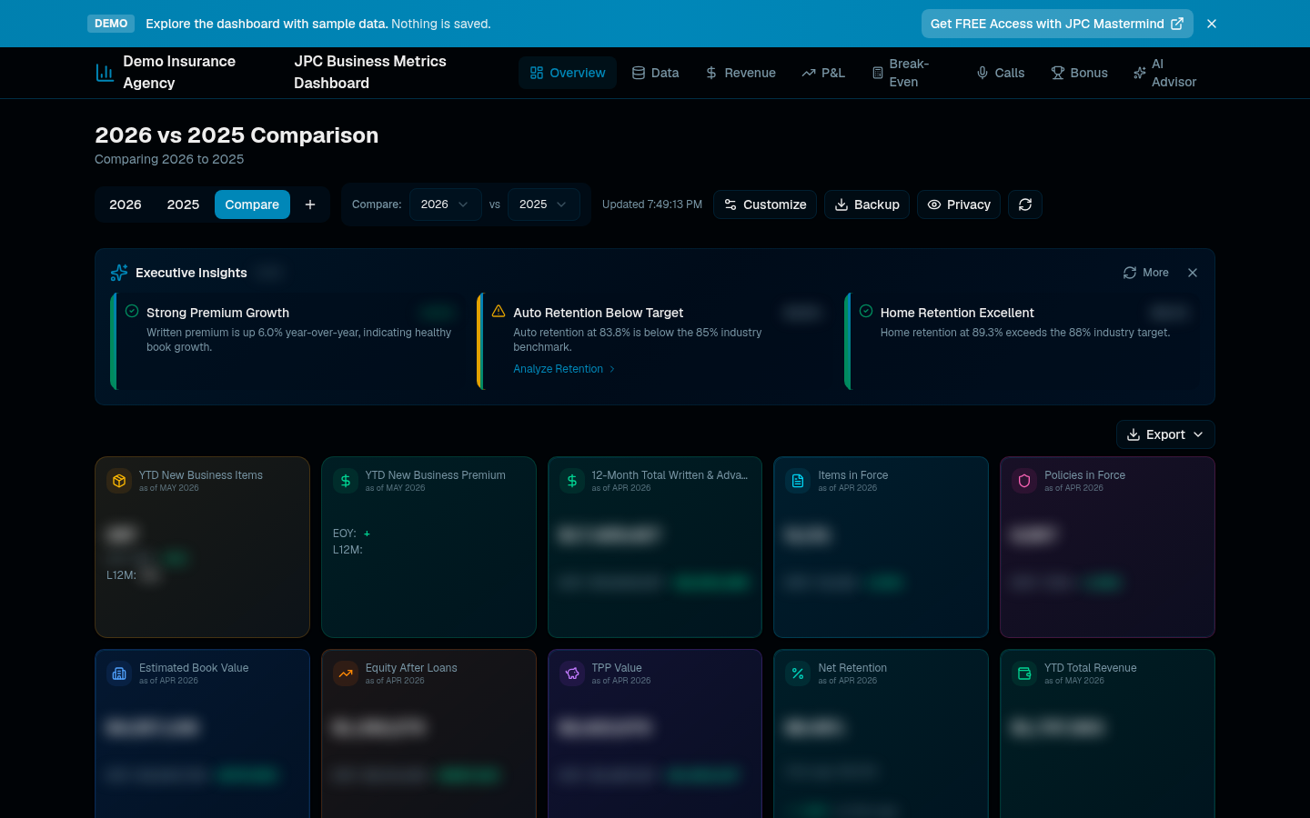
Task: Dismiss the demo banner
Action: (x=1212, y=24)
